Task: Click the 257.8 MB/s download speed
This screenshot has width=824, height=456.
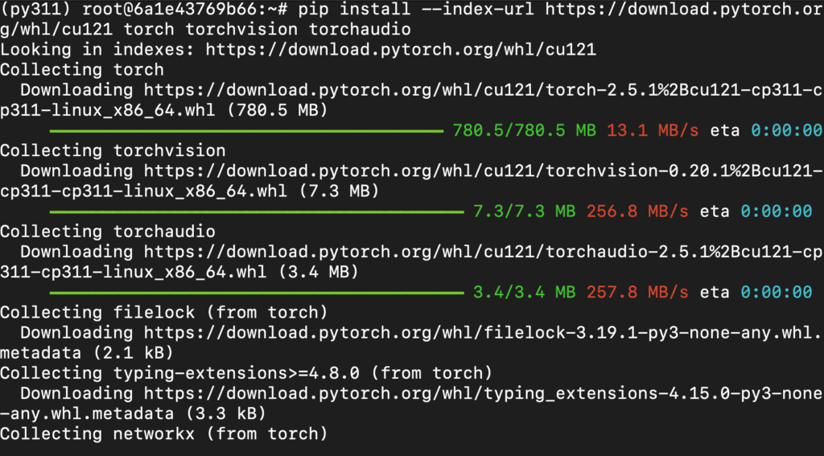Action: tap(637, 293)
